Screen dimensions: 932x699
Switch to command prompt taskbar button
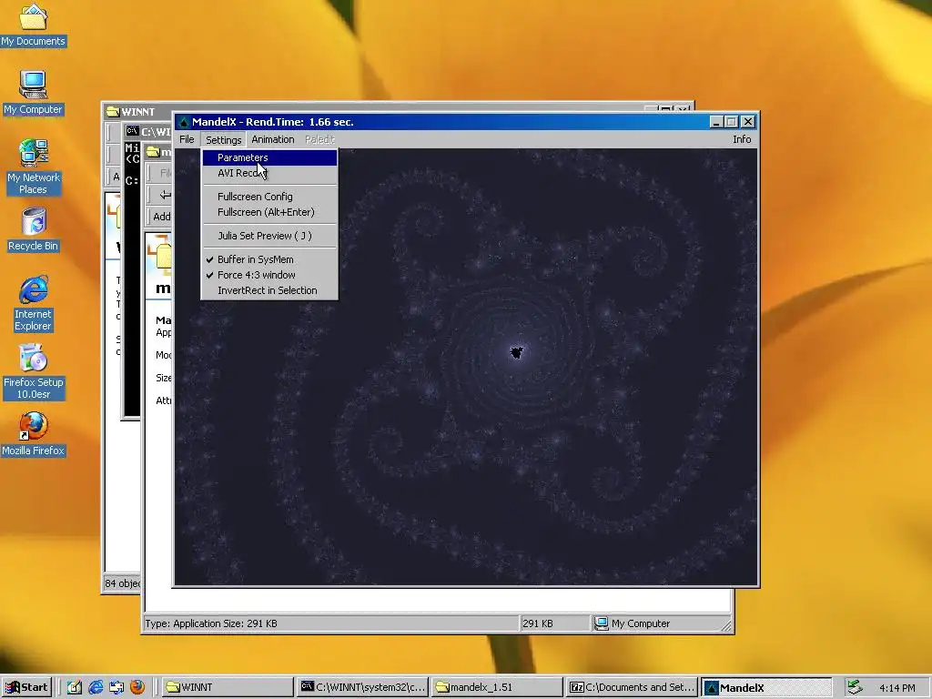(362, 687)
